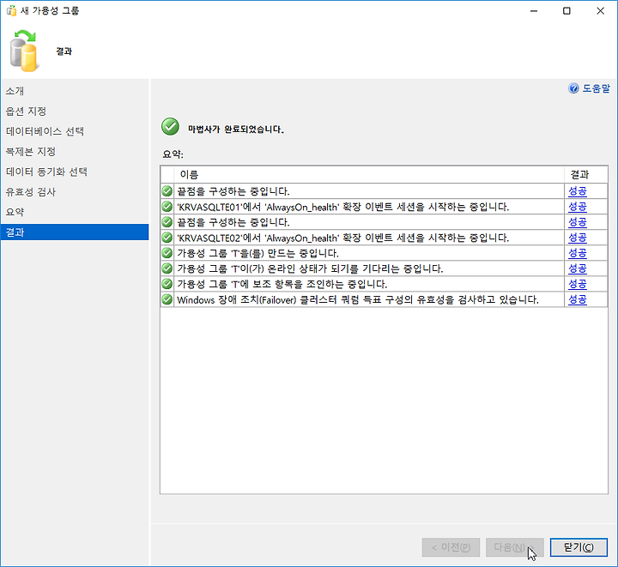Click the wizard database icon in header

(24, 51)
